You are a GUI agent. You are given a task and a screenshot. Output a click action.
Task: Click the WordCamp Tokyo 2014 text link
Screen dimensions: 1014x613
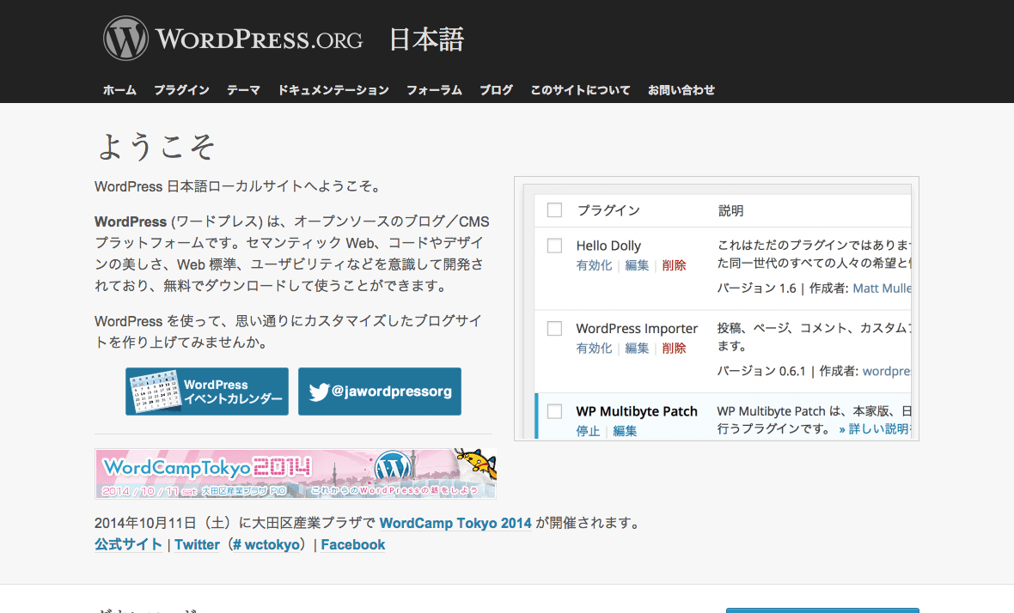click(455, 523)
